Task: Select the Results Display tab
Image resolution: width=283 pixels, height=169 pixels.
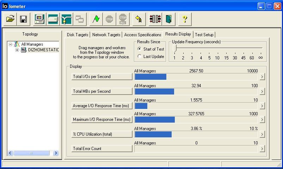Action: (x=178, y=34)
